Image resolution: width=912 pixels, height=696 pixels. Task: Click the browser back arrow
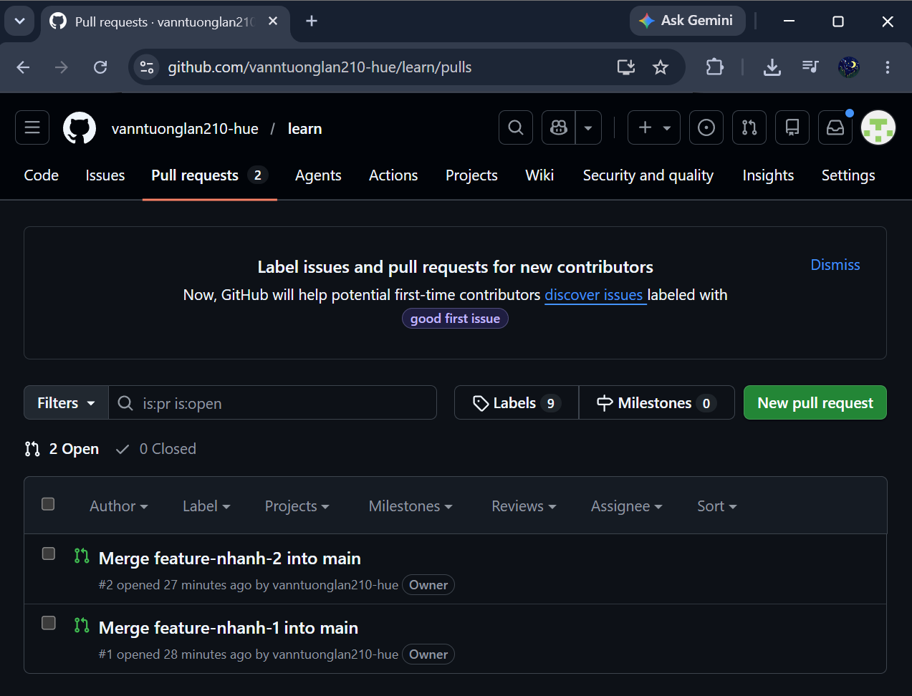(23, 67)
